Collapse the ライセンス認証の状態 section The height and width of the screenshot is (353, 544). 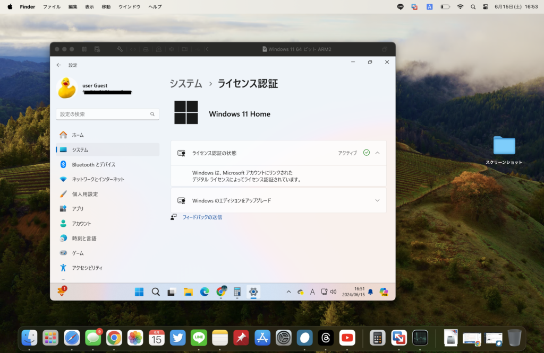(x=377, y=153)
